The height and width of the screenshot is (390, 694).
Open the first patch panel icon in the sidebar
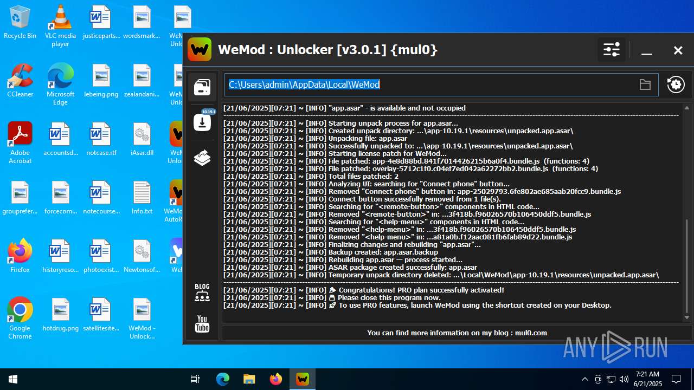[x=202, y=87]
